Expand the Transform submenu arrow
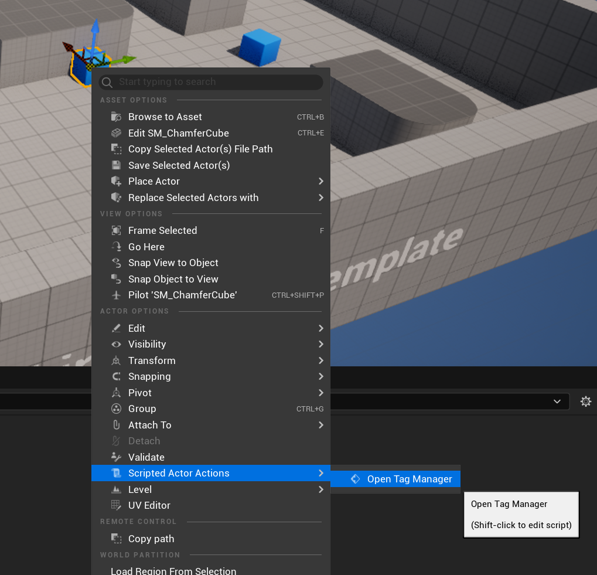597x575 pixels. (320, 360)
